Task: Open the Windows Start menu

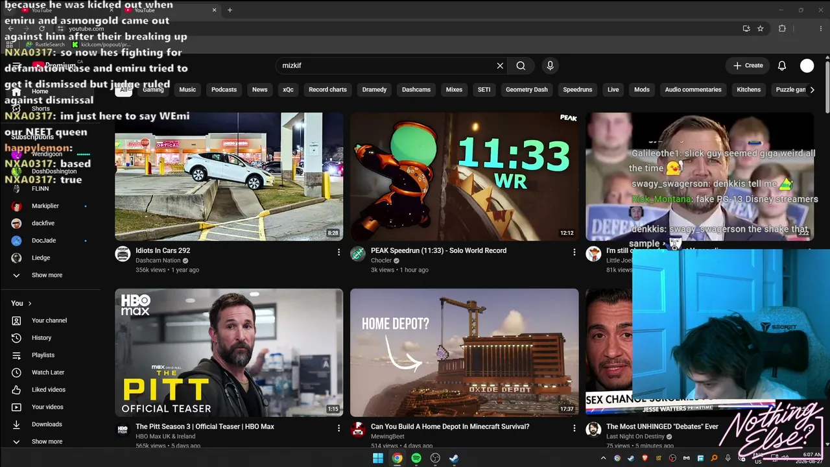Action: click(378, 458)
